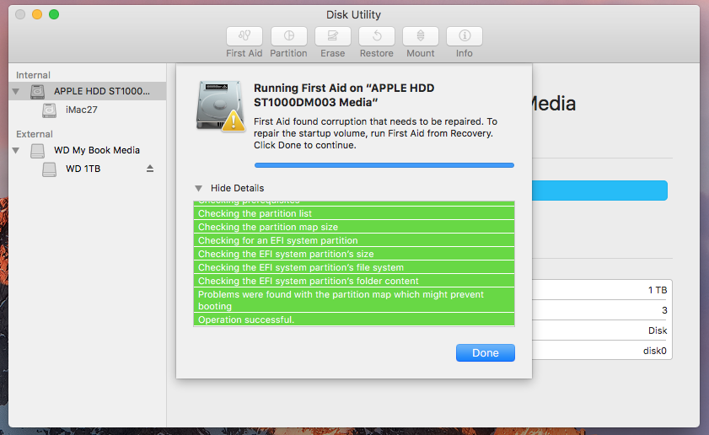
Task: Click the First Aid toolbar icon
Action: click(244, 36)
